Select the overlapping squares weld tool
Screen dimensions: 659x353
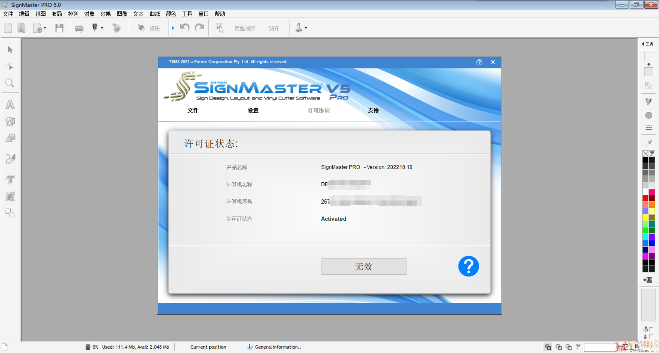[x=10, y=213]
